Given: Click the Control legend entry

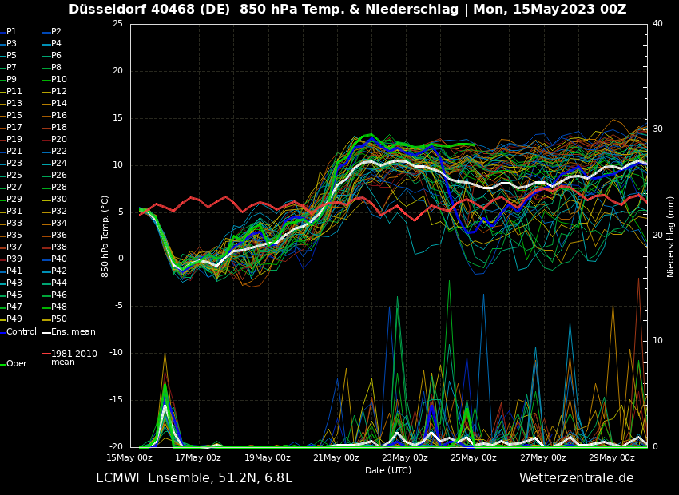Looking at the screenshot, I should pyautogui.click(x=21, y=332).
